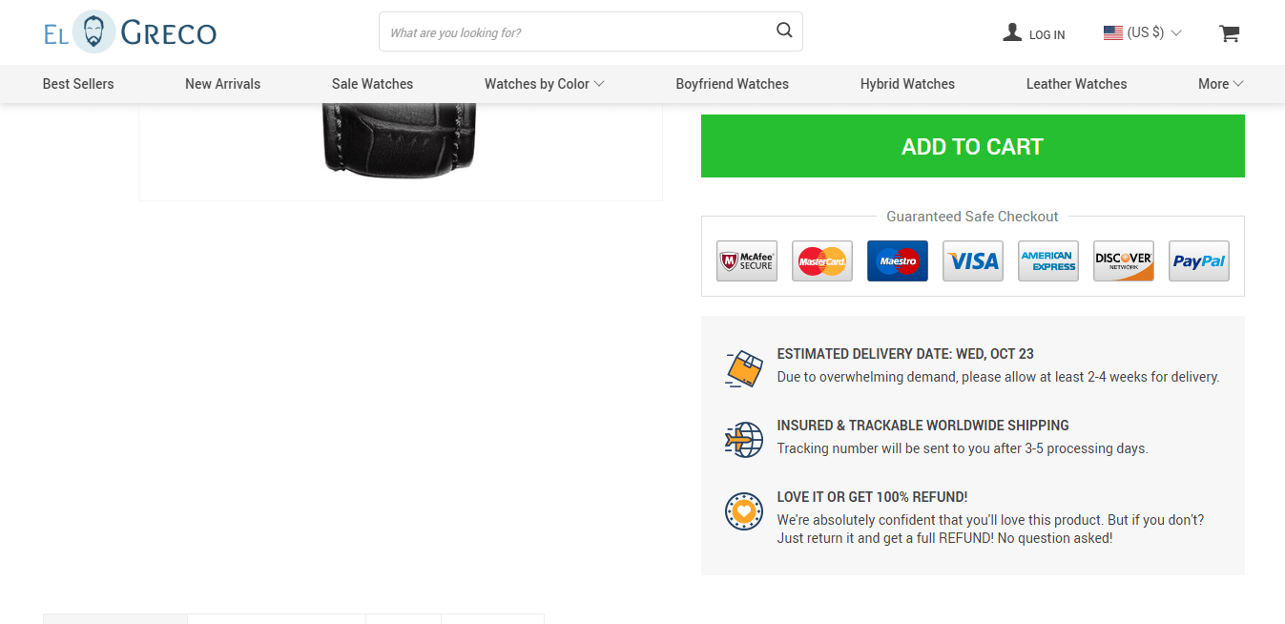The width and height of the screenshot is (1285, 624).
Task: Click the Maestro payment icon
Action: (x=897, y=260)
